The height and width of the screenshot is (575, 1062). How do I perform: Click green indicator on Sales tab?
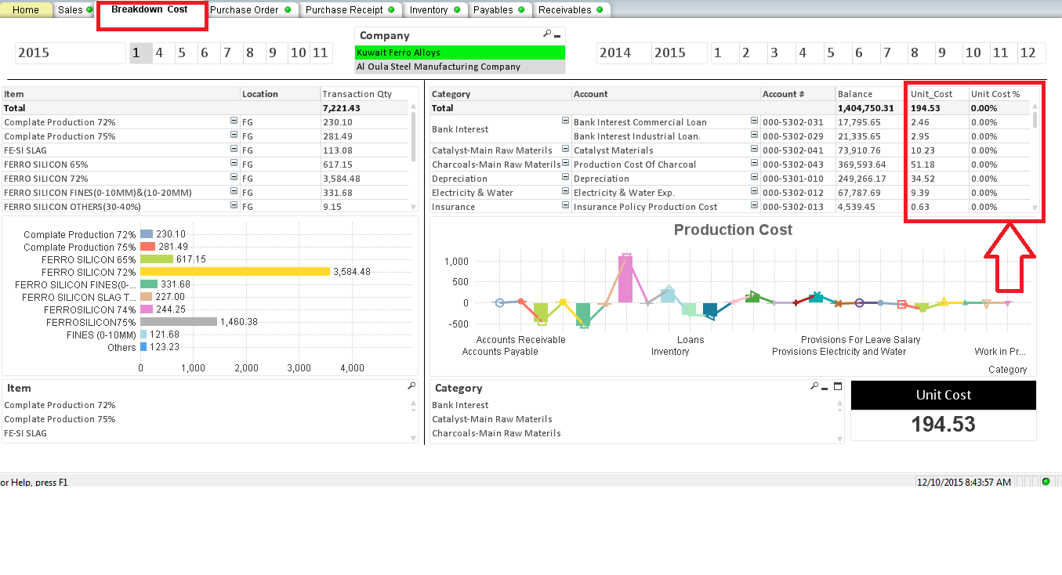[89, 10]
